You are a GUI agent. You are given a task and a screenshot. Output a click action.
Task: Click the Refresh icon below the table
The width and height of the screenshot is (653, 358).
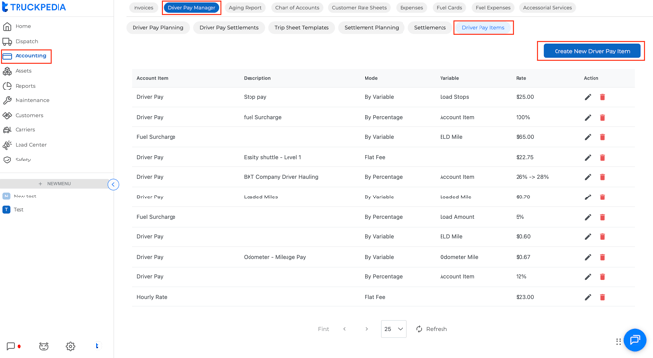pos(419,329)
